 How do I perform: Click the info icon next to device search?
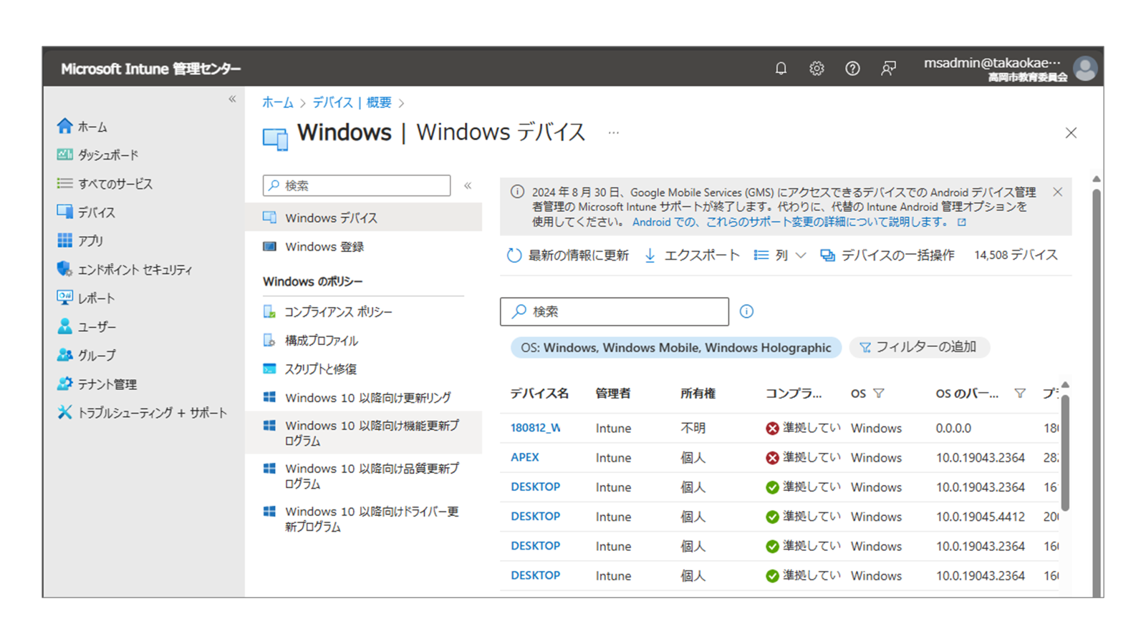(x=746, y=311)
